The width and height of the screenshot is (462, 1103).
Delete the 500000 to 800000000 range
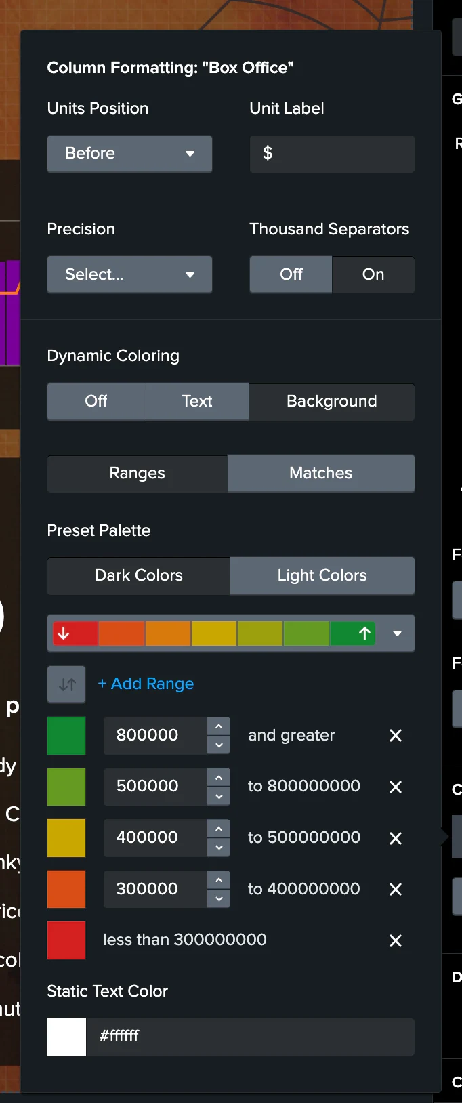(x=396, y=787)
